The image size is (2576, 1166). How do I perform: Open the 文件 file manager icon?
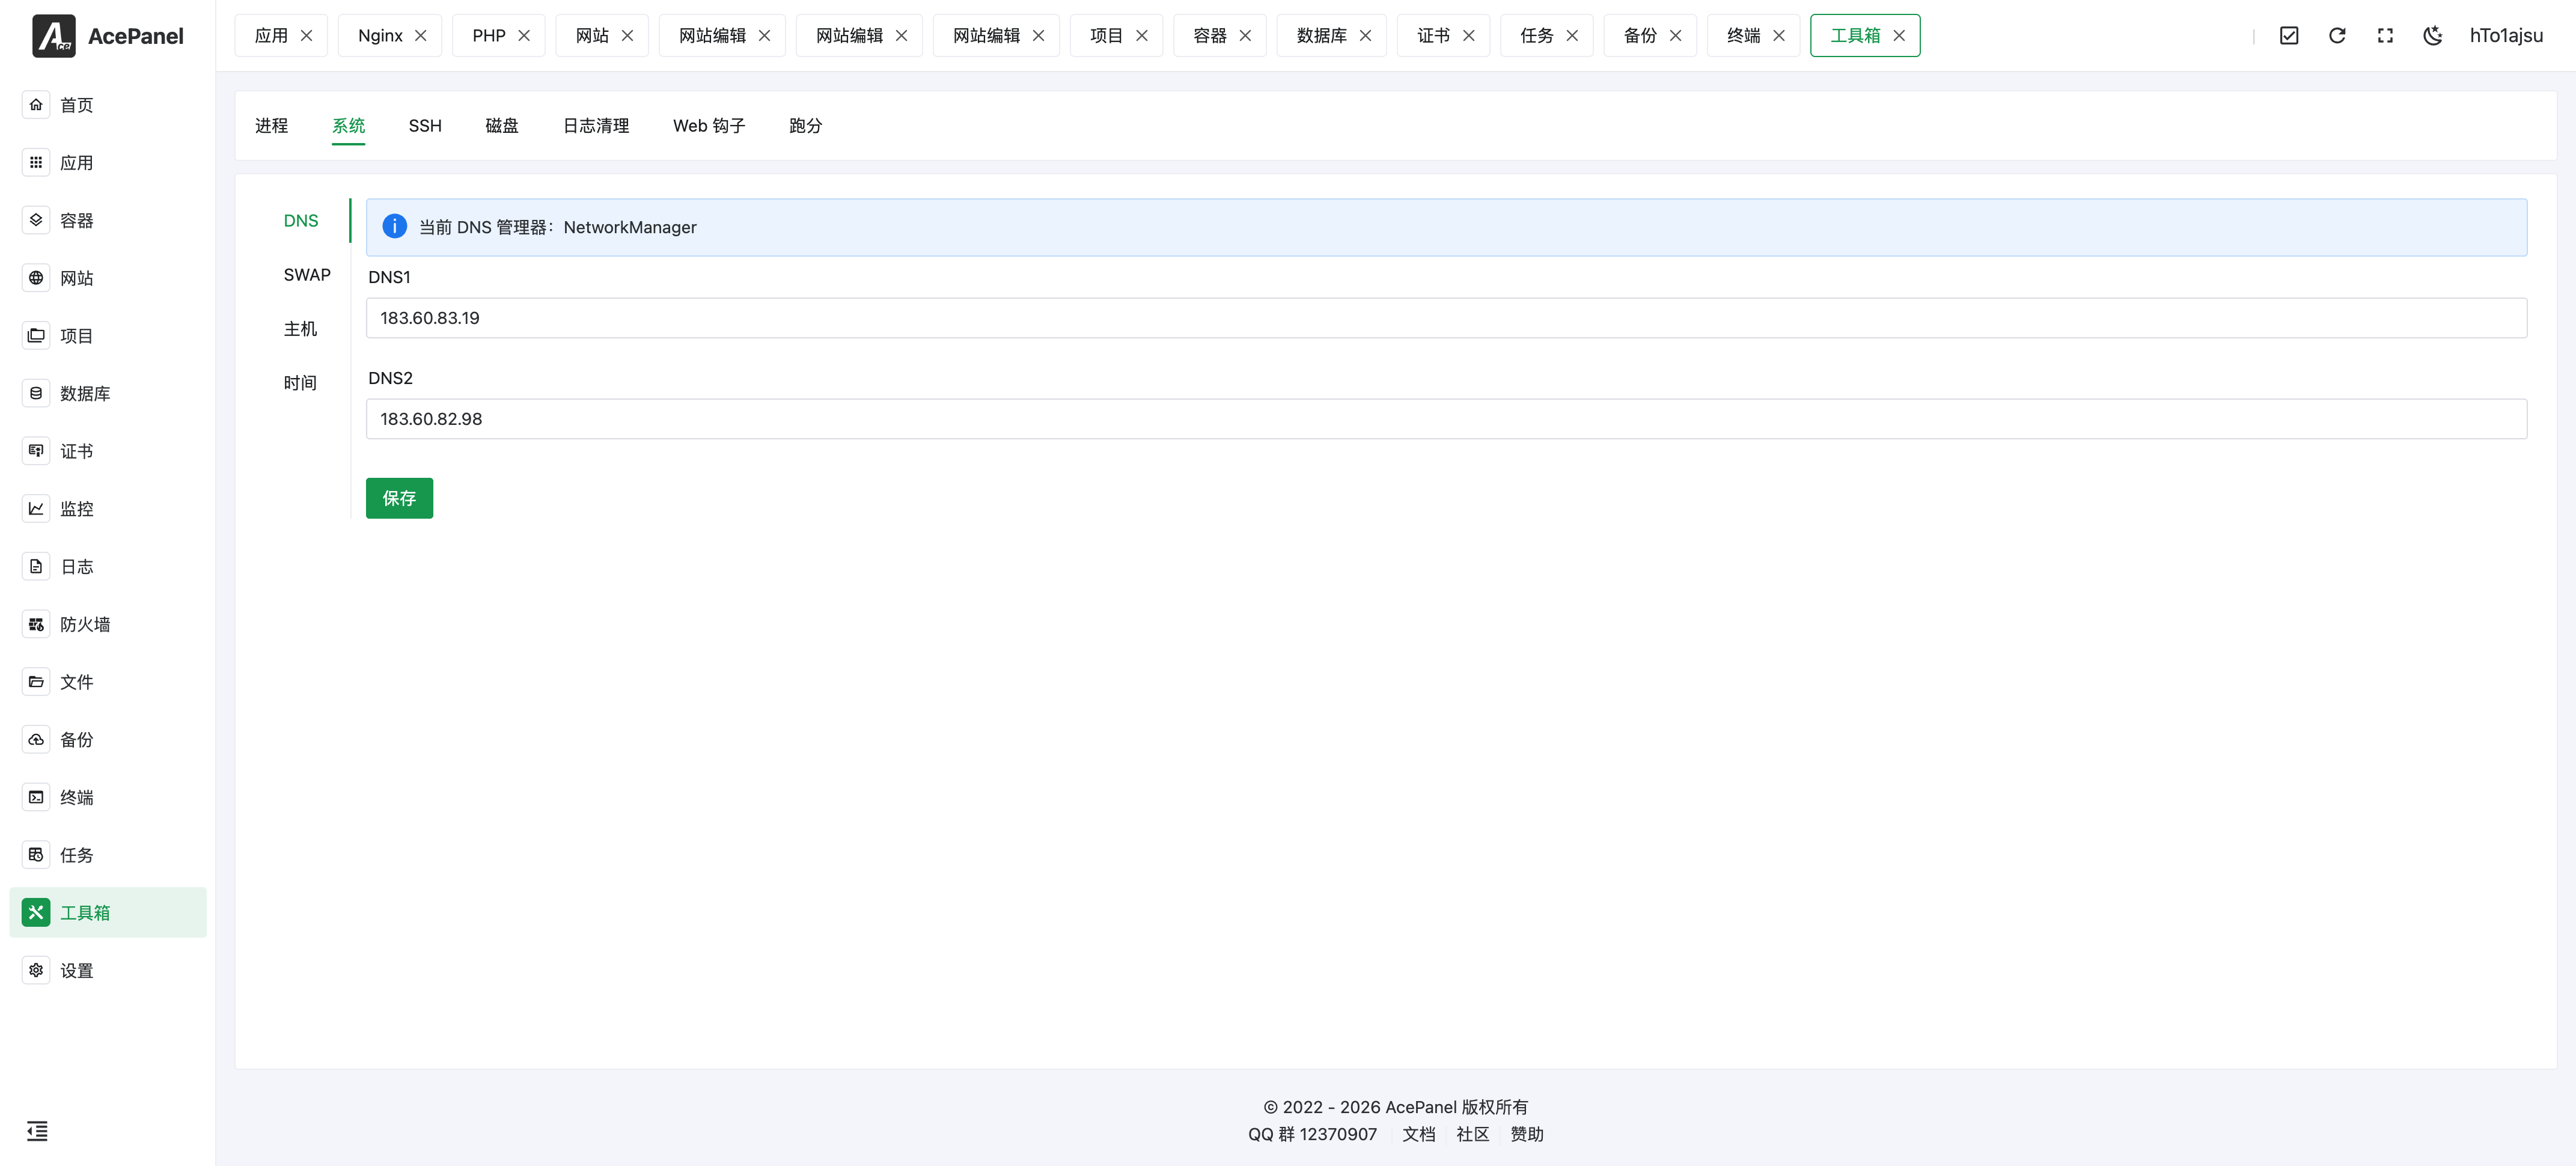tap(36, 681)
